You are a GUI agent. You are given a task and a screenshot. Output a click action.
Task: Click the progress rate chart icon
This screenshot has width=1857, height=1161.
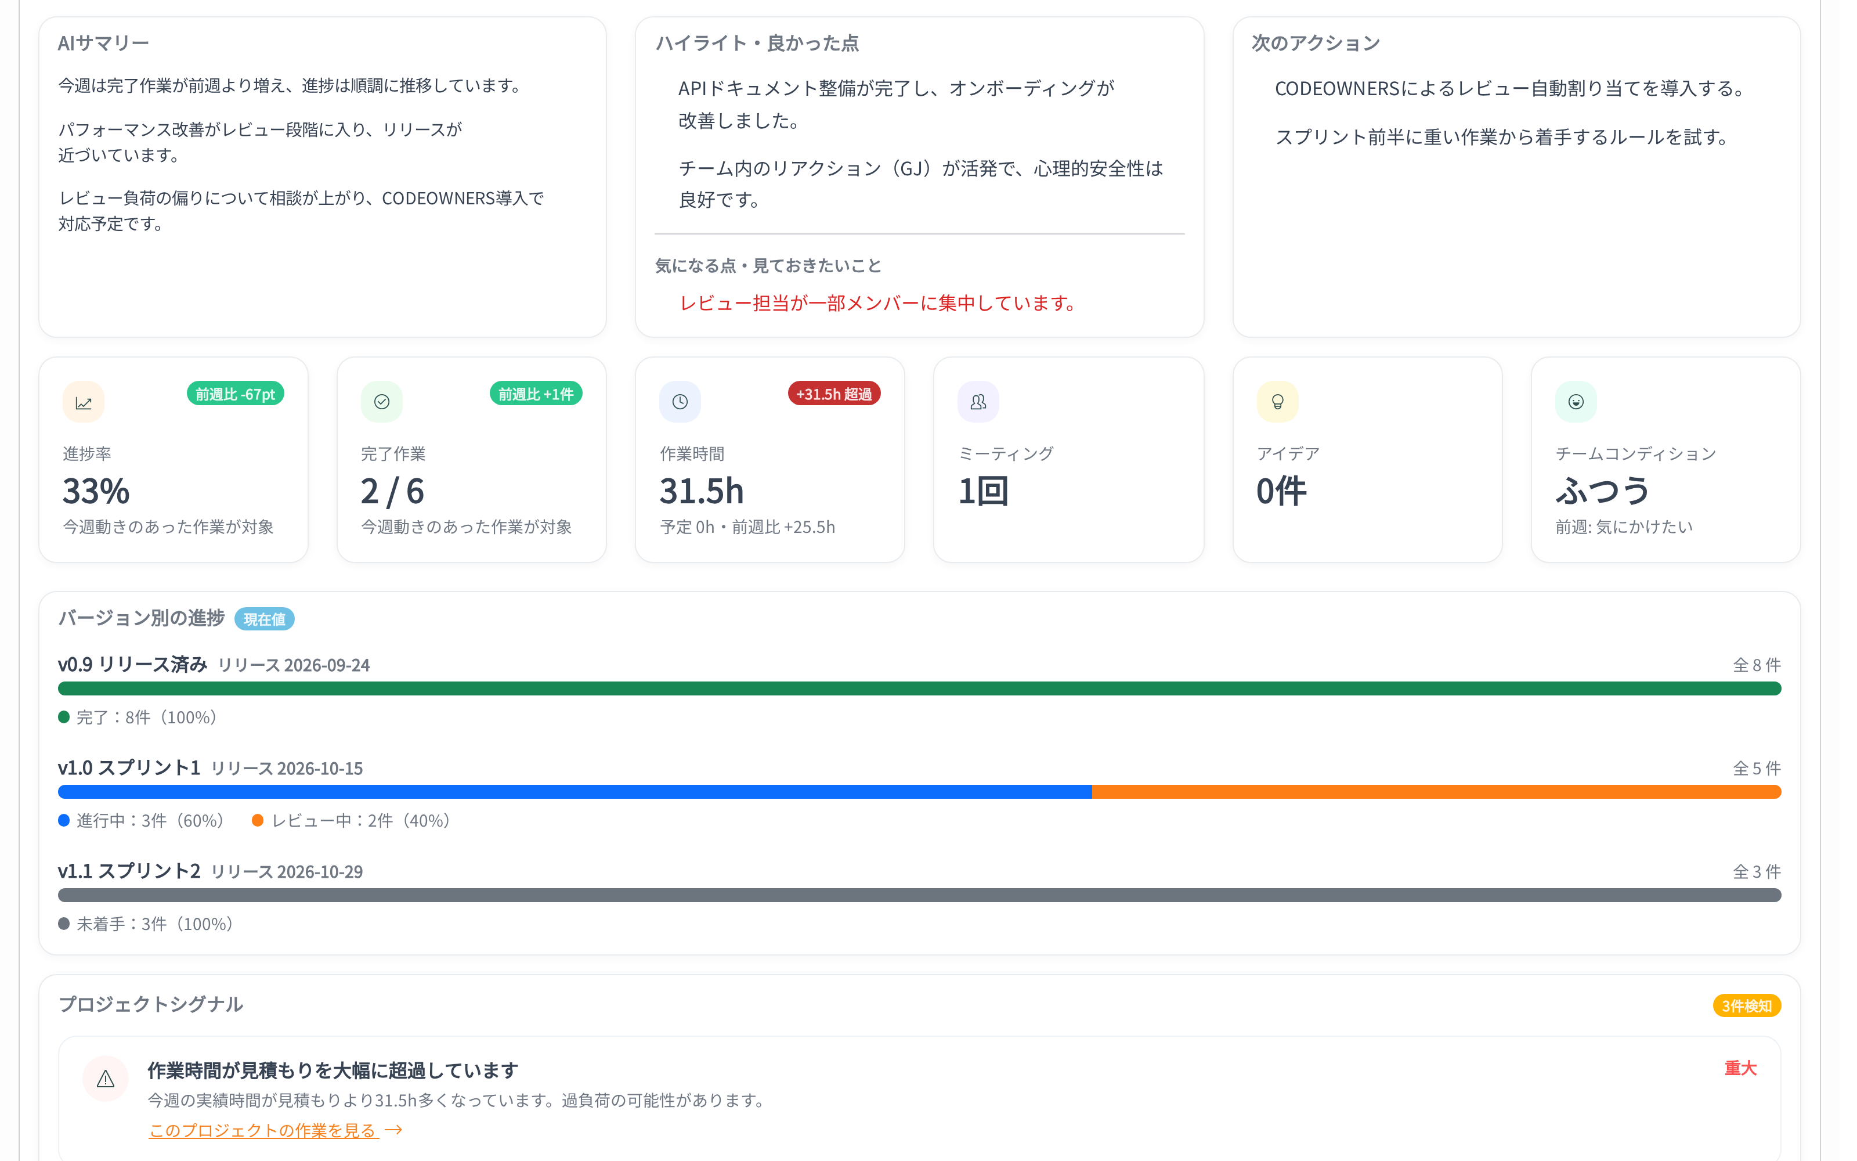(84, 402)
